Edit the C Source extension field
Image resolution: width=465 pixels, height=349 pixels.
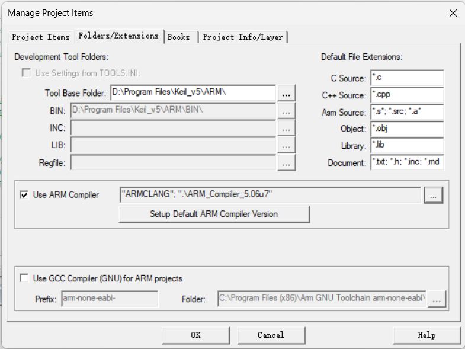(x=407, y=78)
